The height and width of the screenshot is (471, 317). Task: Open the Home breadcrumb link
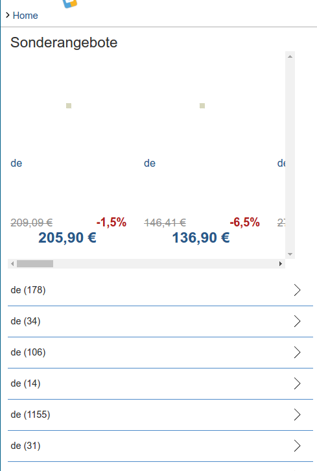coord(25,16)
